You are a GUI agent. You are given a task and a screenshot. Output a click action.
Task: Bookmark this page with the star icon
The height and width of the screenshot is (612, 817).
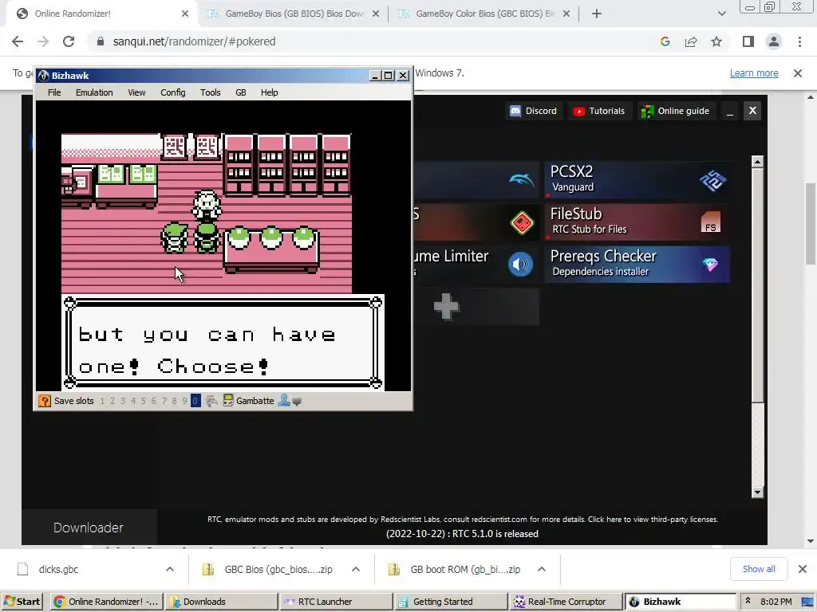click(716, 41)
